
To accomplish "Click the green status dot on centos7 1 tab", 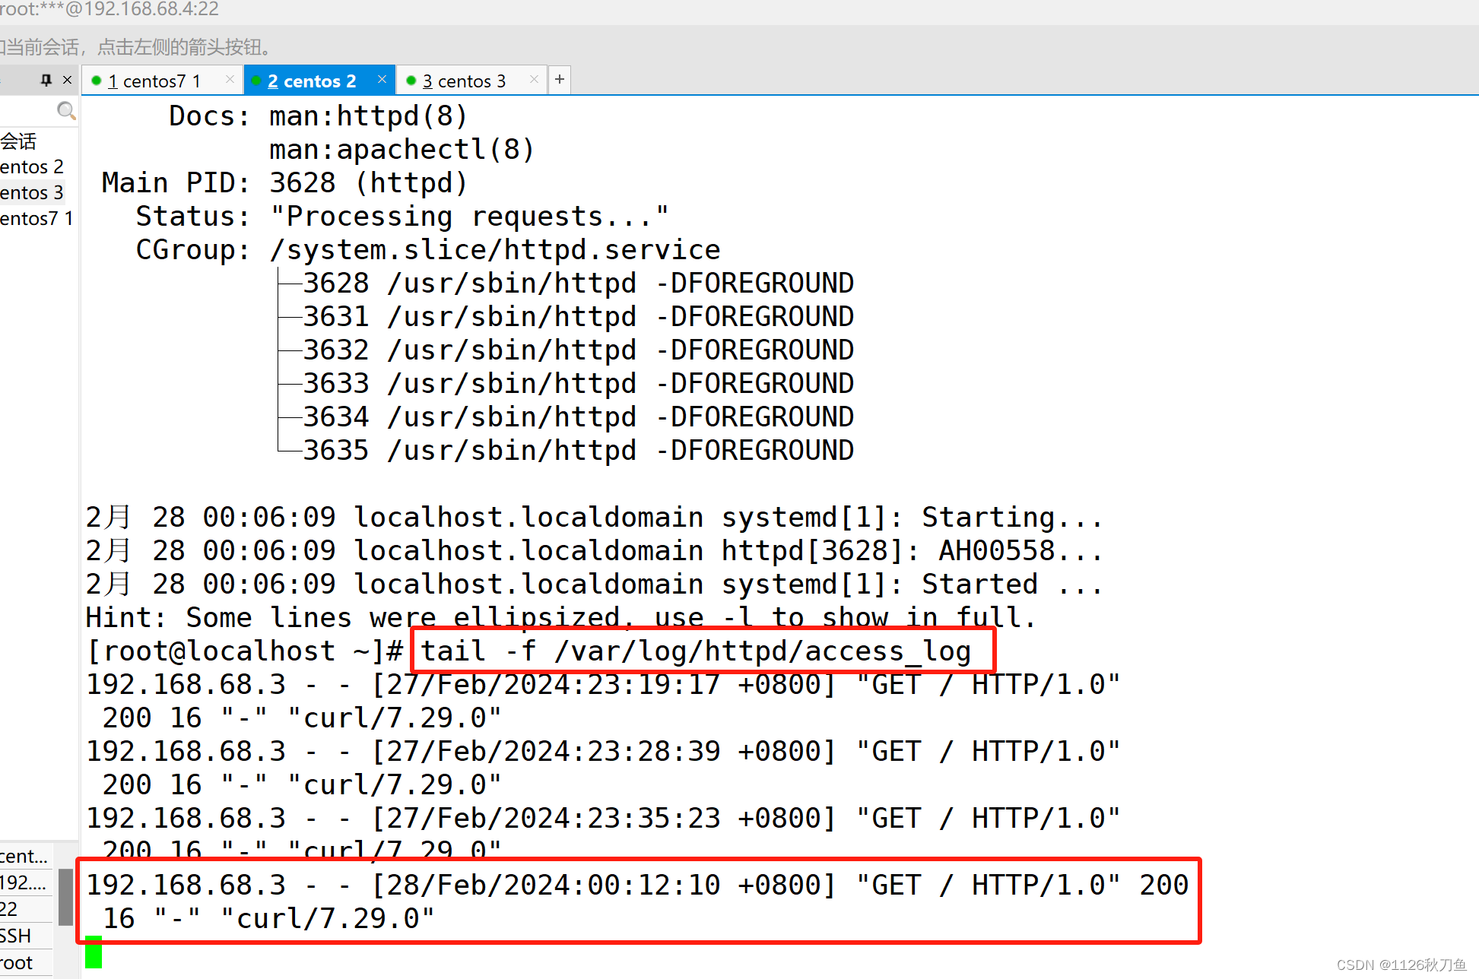I will (x=97, y=80).
